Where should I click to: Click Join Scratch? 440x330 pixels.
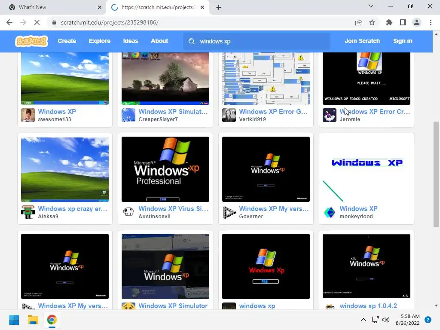pos(362,41)
